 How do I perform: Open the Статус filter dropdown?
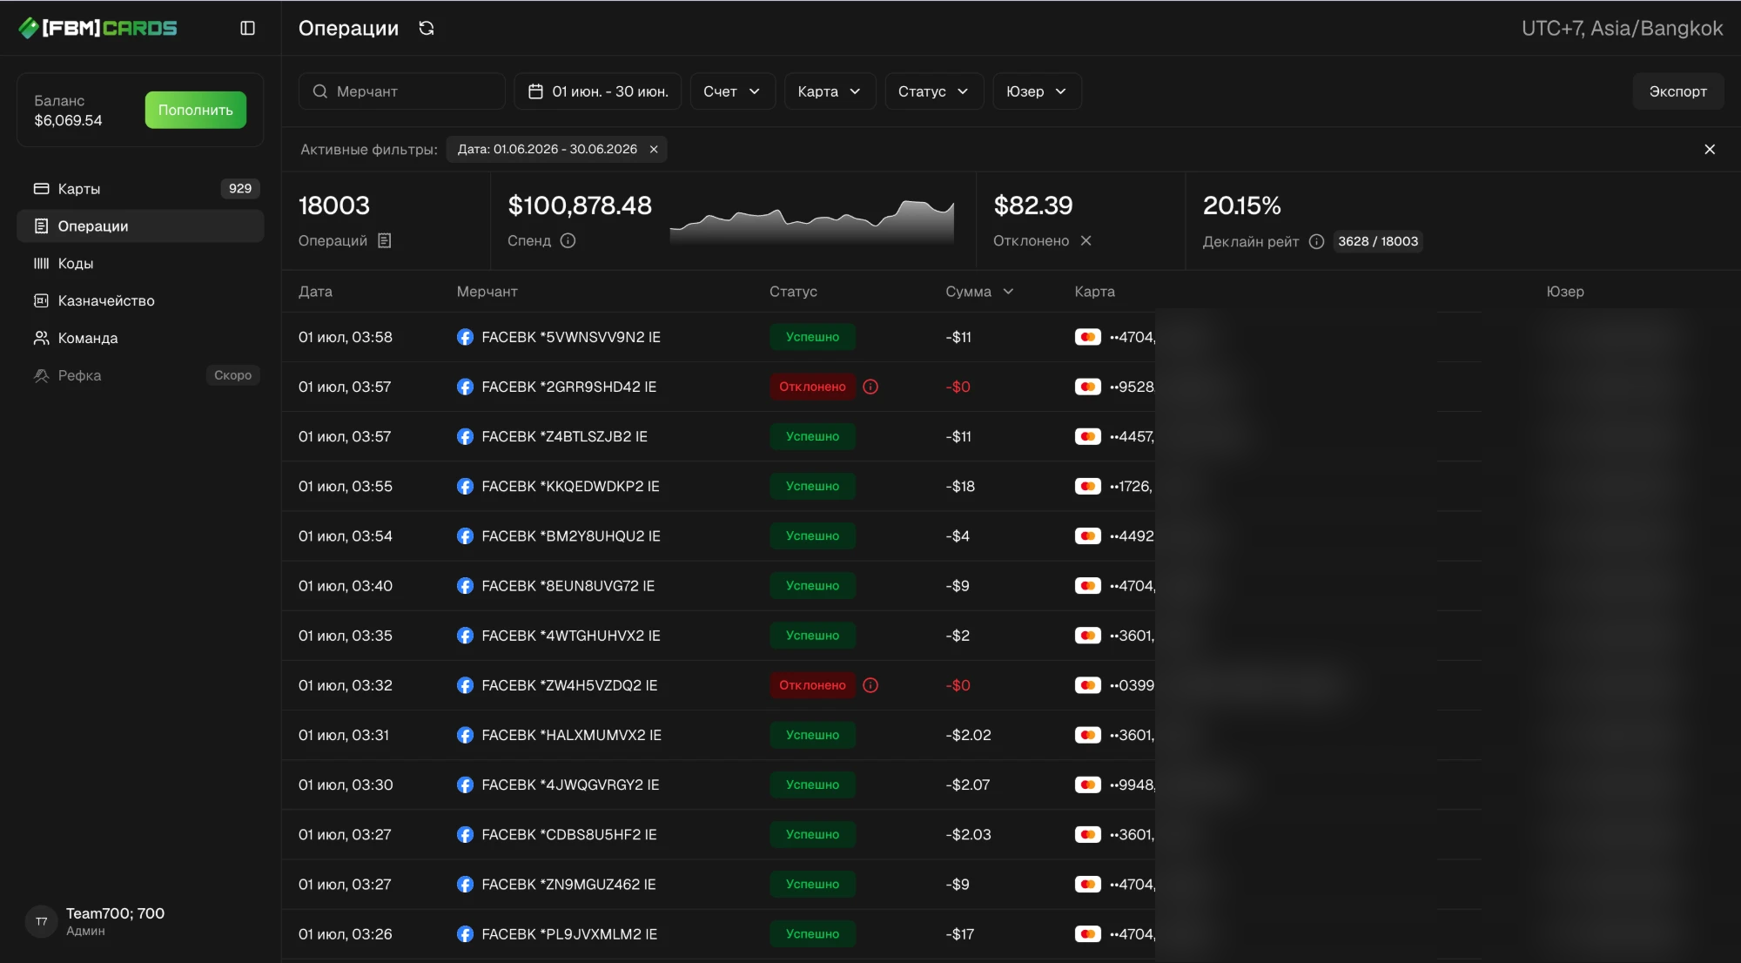click(x=934, y=91)
